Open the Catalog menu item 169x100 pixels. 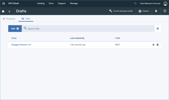(41, 3)
